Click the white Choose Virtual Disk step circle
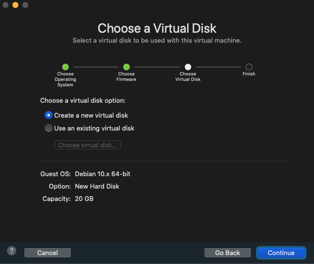Screen dimensions: 314x264 pyautogui.click(x=188, y=67)
